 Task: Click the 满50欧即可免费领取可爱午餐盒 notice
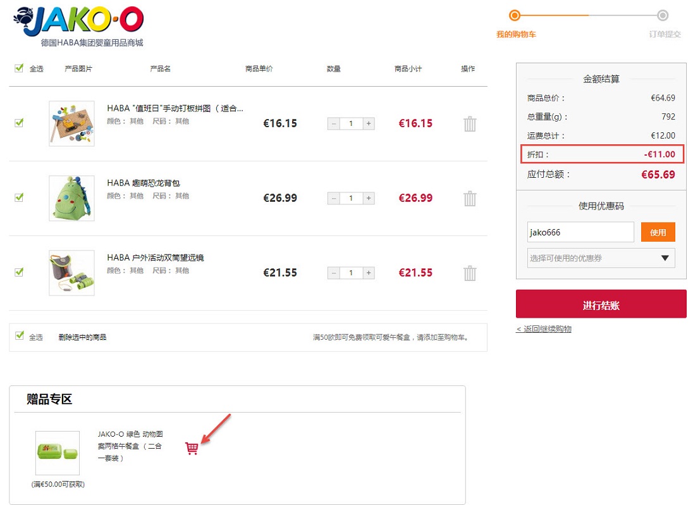point(391,337)
